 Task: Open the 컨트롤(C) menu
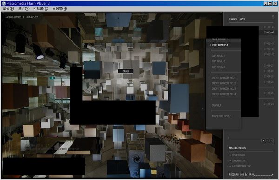[x=41, y=8]
